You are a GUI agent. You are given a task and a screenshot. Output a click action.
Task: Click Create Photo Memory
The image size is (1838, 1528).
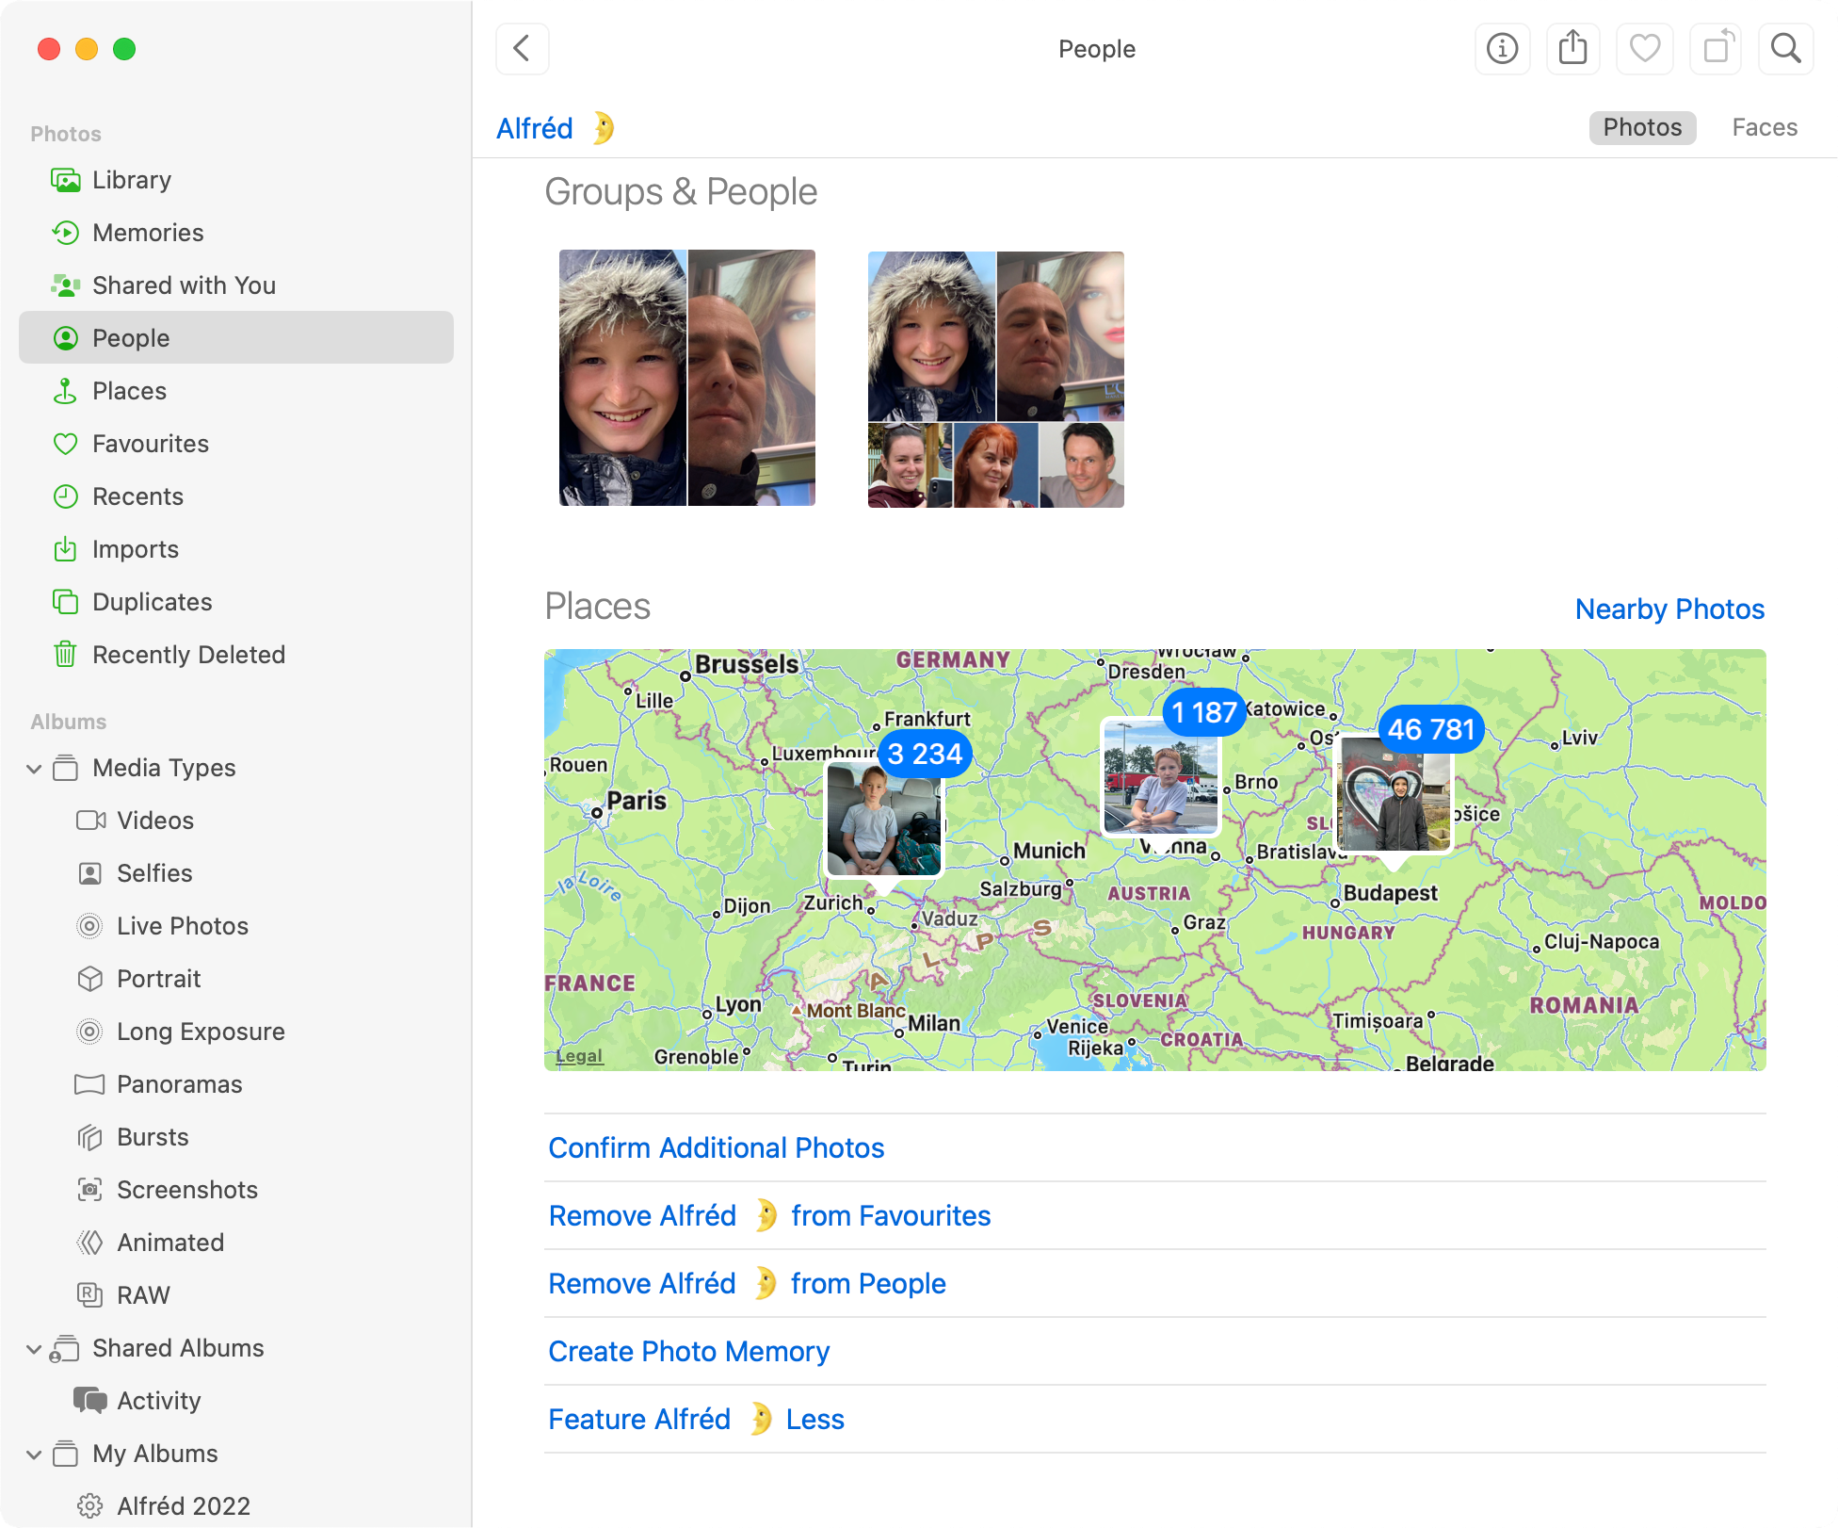(x=689, y=1352)
